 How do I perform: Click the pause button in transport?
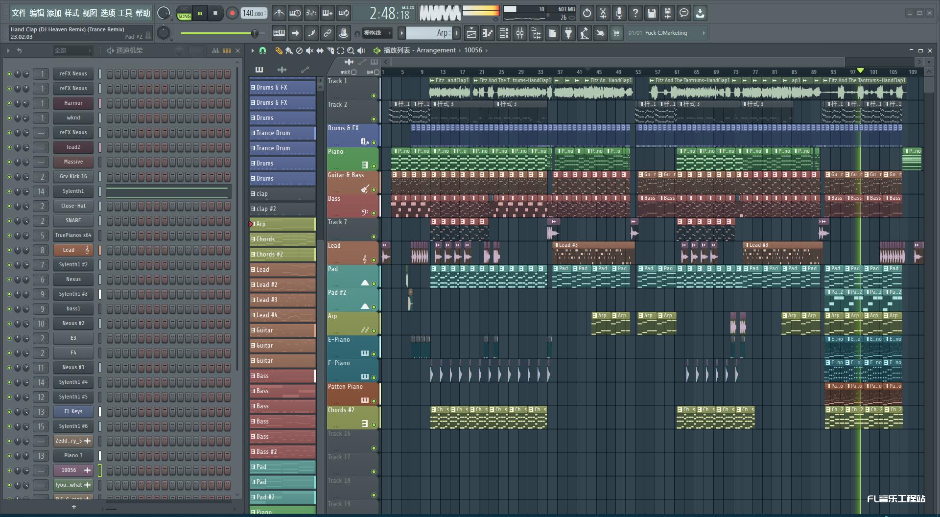coord(200,13)
